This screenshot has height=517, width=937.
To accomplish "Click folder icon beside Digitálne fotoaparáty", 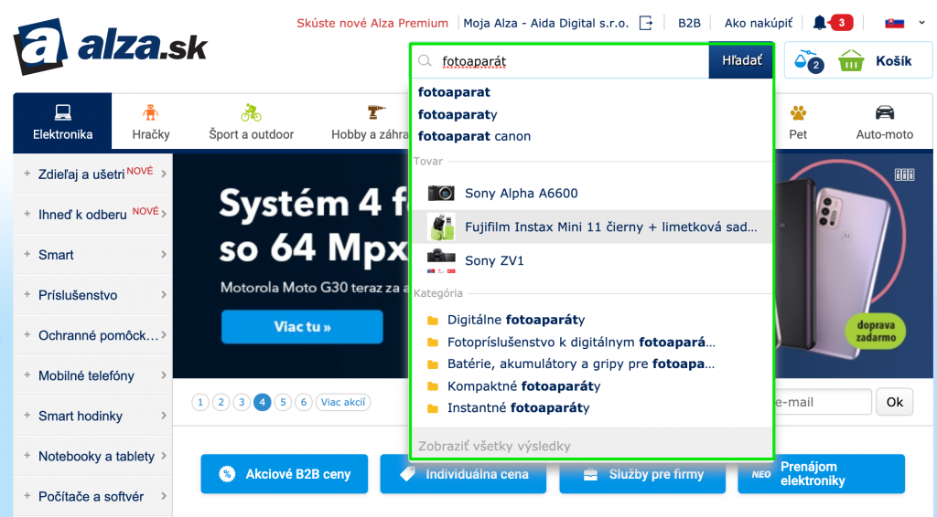I will pos(433,321).
